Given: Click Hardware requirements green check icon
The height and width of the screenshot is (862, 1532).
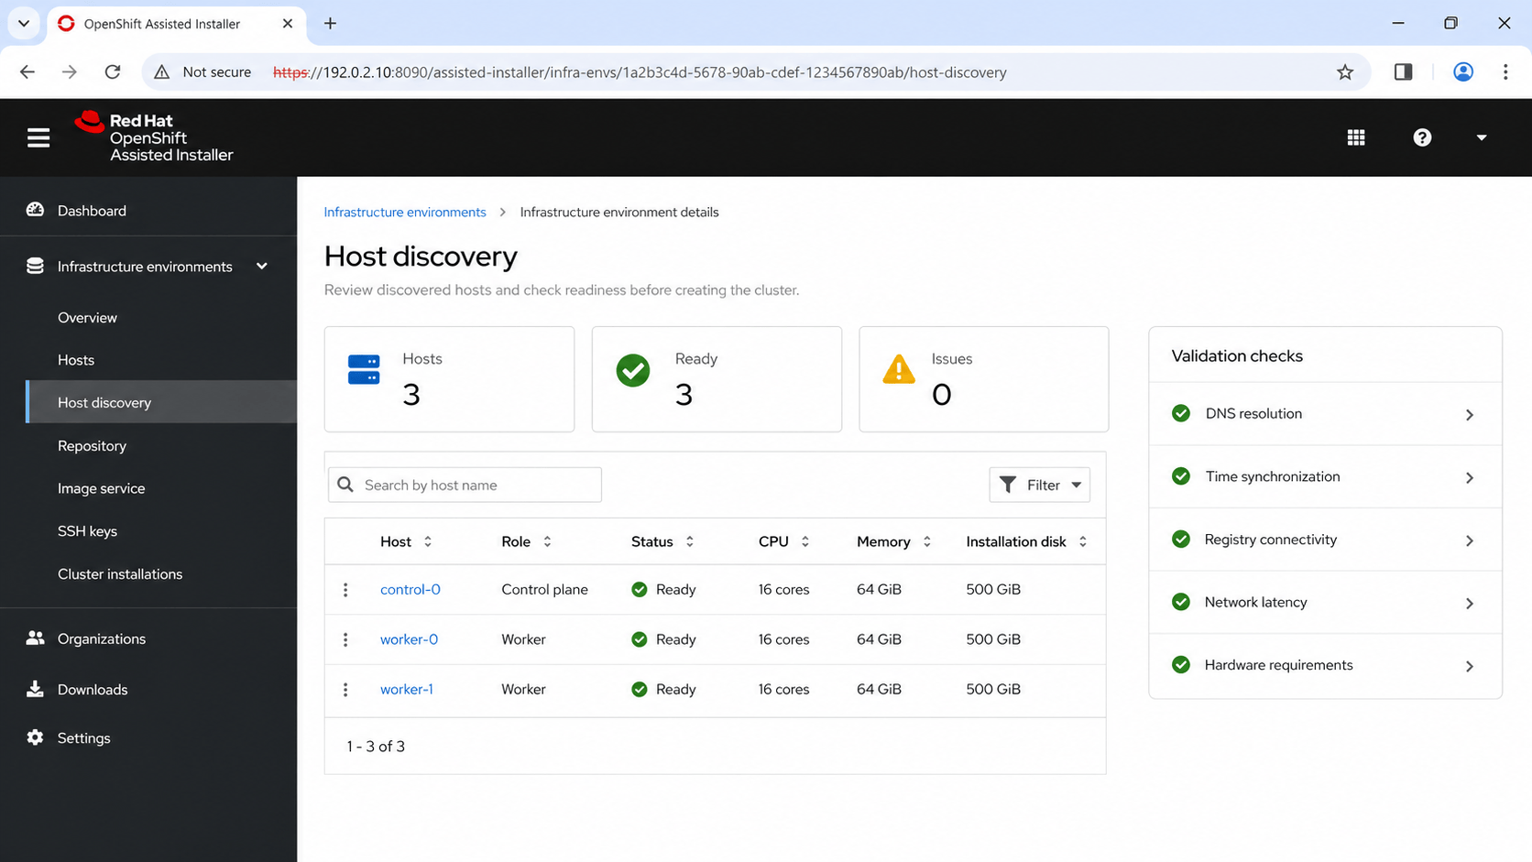Looking at the screenshot, I should [x=1181, y=665].
